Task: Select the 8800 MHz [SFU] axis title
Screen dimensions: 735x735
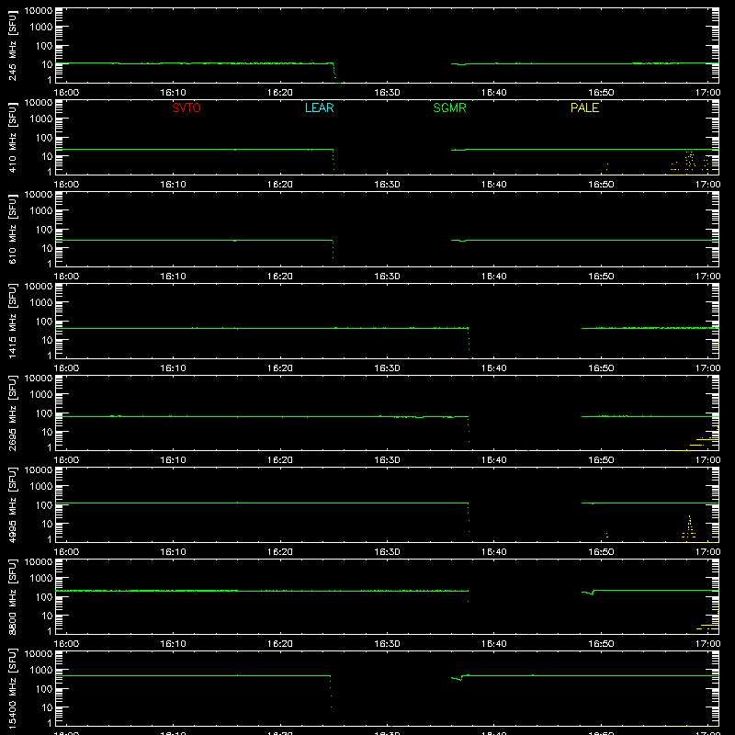Action: pos(13,596)
